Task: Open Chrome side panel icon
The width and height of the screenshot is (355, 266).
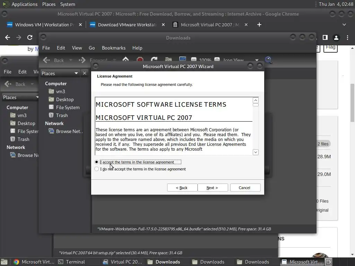Action: click(325, 37)
